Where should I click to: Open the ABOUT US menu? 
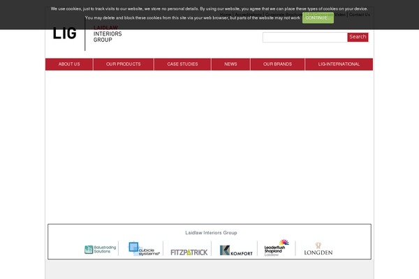coord(69,64)
